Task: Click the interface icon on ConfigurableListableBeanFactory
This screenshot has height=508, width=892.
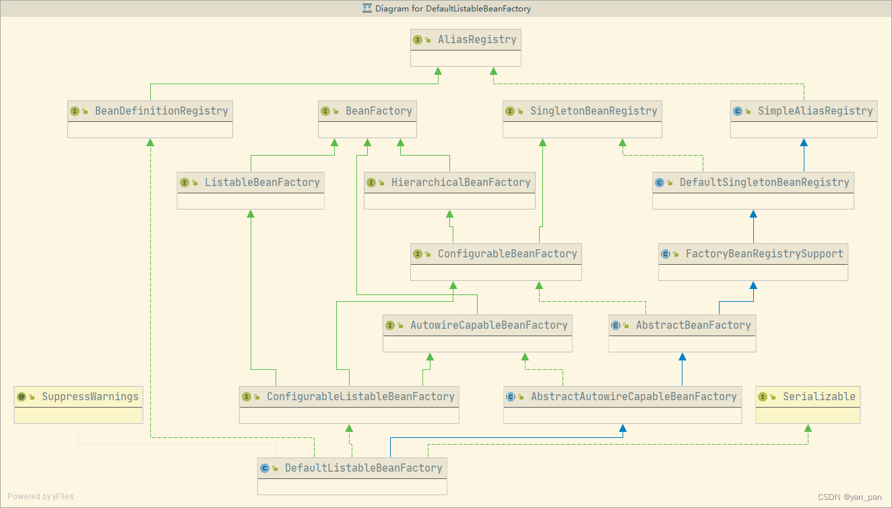Action: tap(247, 397)
